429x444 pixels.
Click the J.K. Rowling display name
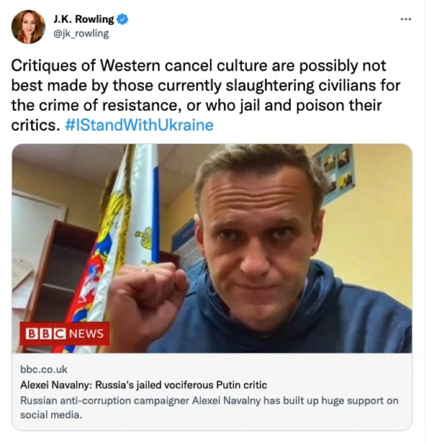coord(83,19)
